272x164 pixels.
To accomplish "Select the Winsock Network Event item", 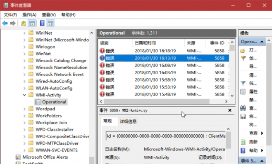I will point(60,74).
